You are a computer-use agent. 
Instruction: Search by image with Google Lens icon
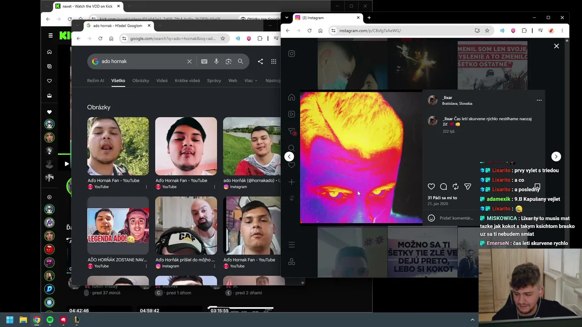(x=228, y=61)
